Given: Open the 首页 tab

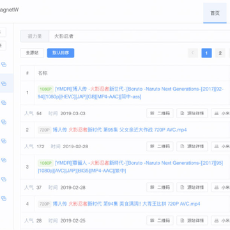Looking at the screenshot, I should 215,13.
